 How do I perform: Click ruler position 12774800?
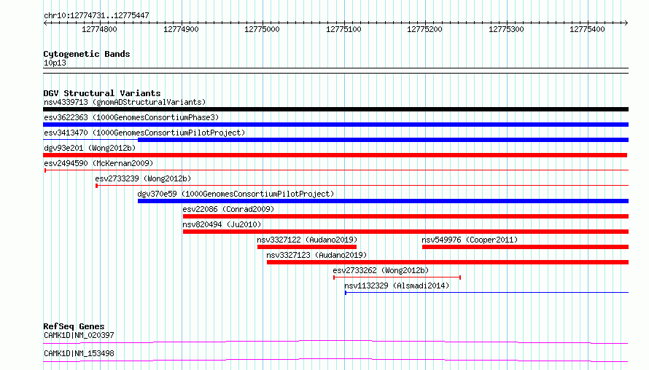pyautogui.click(x=99, y=29)
